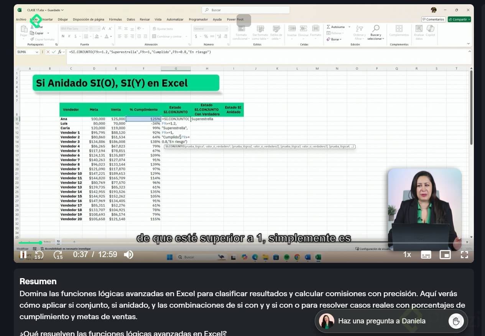Switch to the Fórmulas tab
The height and width of the screenshot is (336, 485).
click(x=115, y=20)
